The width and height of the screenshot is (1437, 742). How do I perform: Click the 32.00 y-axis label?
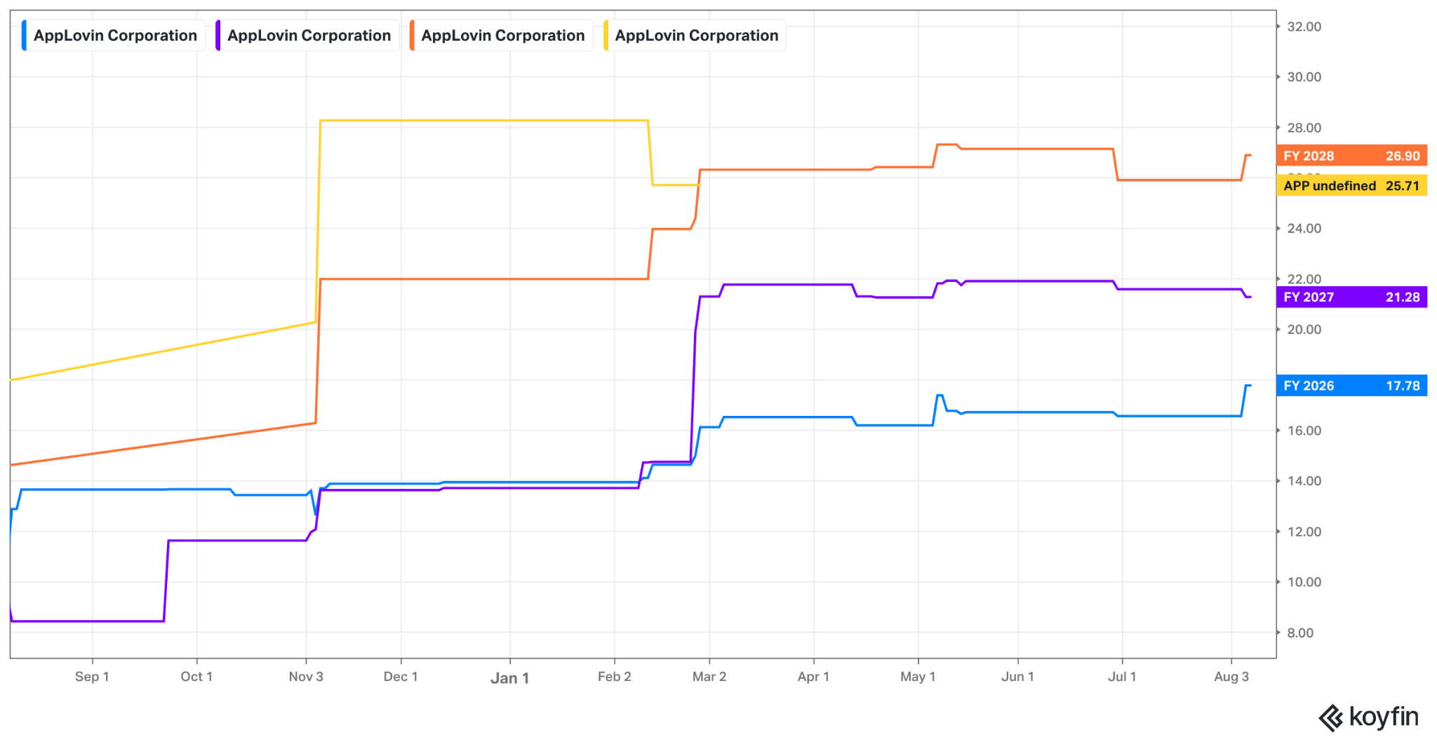pyautogui.click(x=1304, y=27)
